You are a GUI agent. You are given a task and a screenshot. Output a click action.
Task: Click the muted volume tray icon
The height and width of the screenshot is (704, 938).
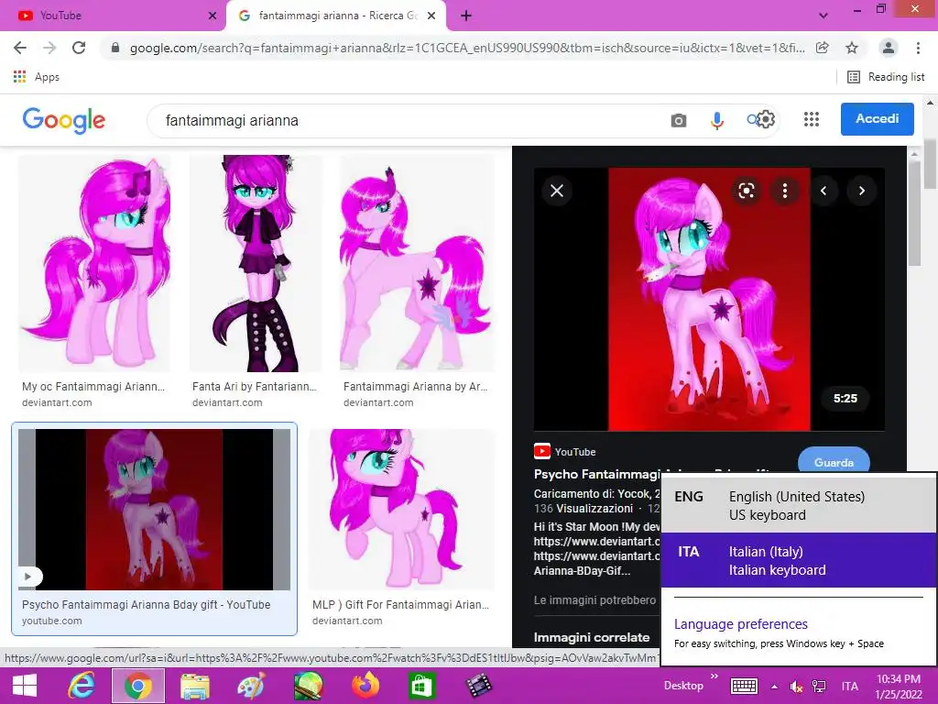[x=796, y=687]
